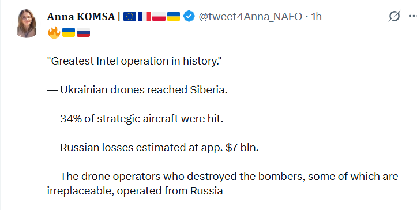Viewport: 417px width, 210px height.
Task: Open the tweet via the 1h timestamp
Action: coord(317,17)
